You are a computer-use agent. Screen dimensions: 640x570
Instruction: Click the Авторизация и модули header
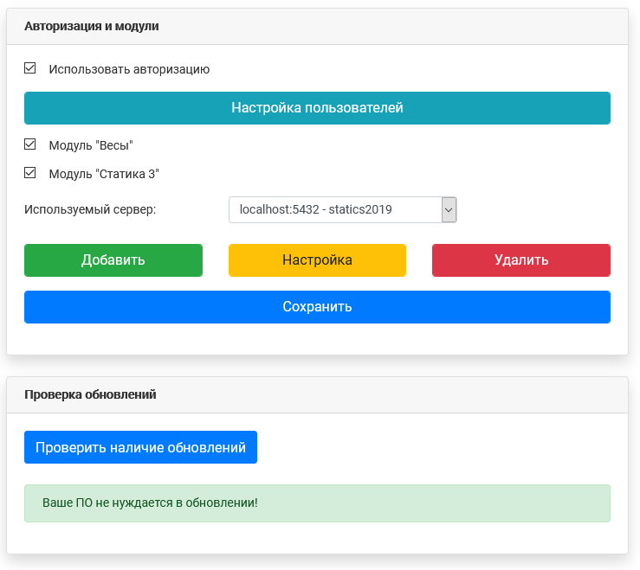[x=92, y=26]
